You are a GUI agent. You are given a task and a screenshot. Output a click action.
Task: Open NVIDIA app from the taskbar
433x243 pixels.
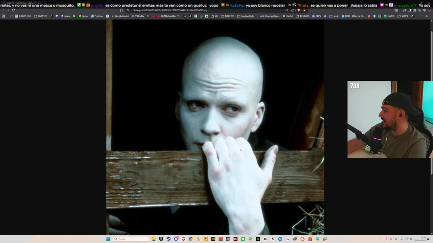pyautogui.click(x=213, y=239)
